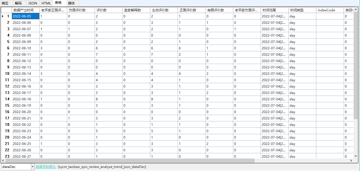The height and width of the screenshot is (171, 360).
Task: Click the 数据字段简化 link
Action: coord(46,167)
